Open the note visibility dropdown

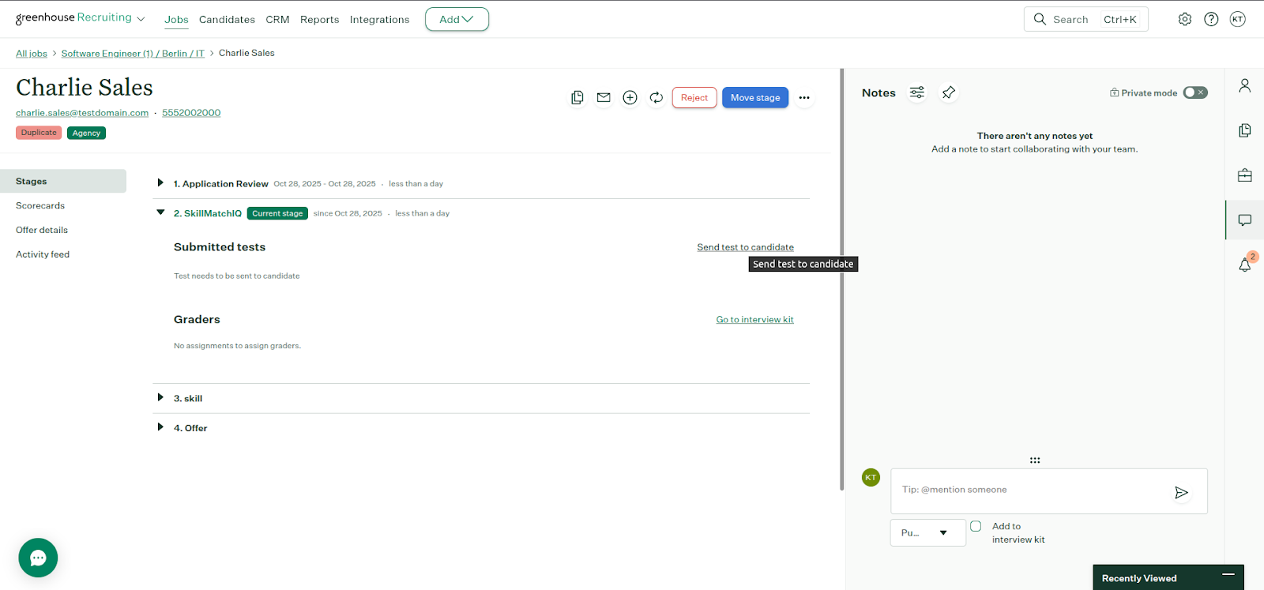[x=927, y=533]
